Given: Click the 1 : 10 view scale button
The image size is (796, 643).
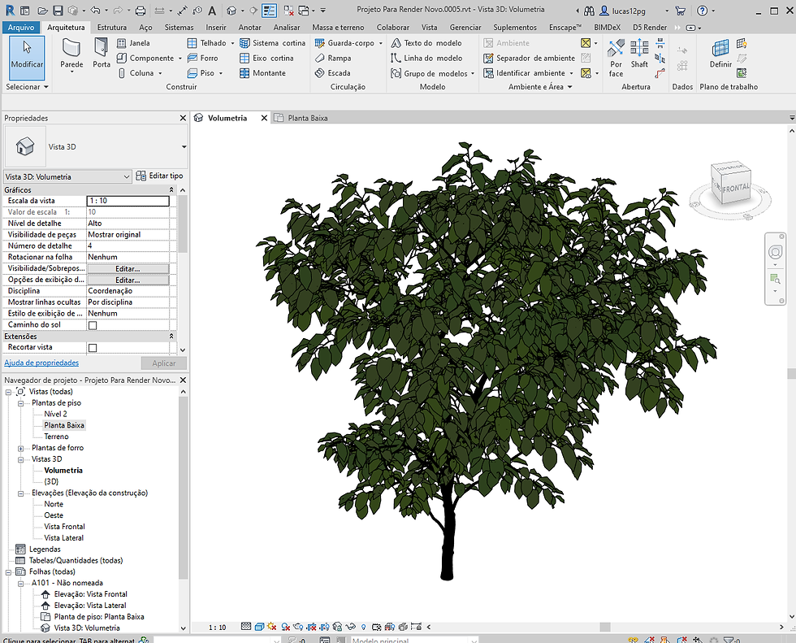Looking at the screenshot, I should coord(218,628).
